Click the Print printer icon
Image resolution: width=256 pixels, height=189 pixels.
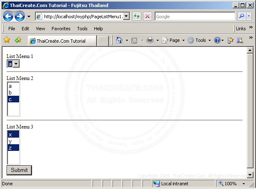pos(150,40)
